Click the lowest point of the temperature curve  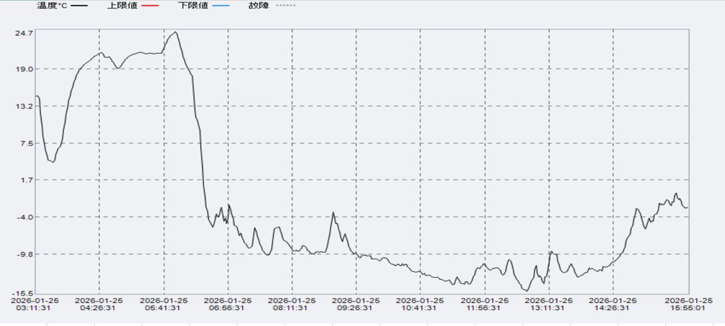click(x=527, y=291)
